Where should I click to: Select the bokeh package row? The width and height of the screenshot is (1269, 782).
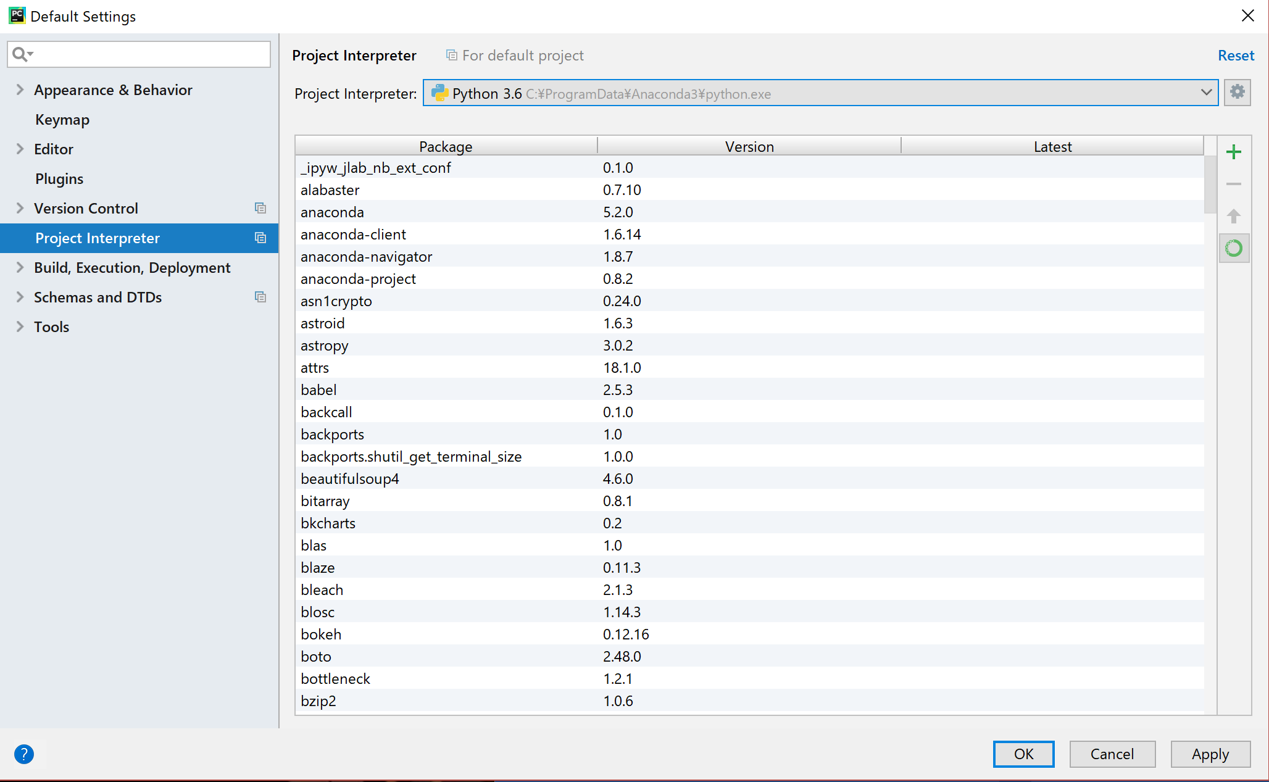[x=444, y=634]
